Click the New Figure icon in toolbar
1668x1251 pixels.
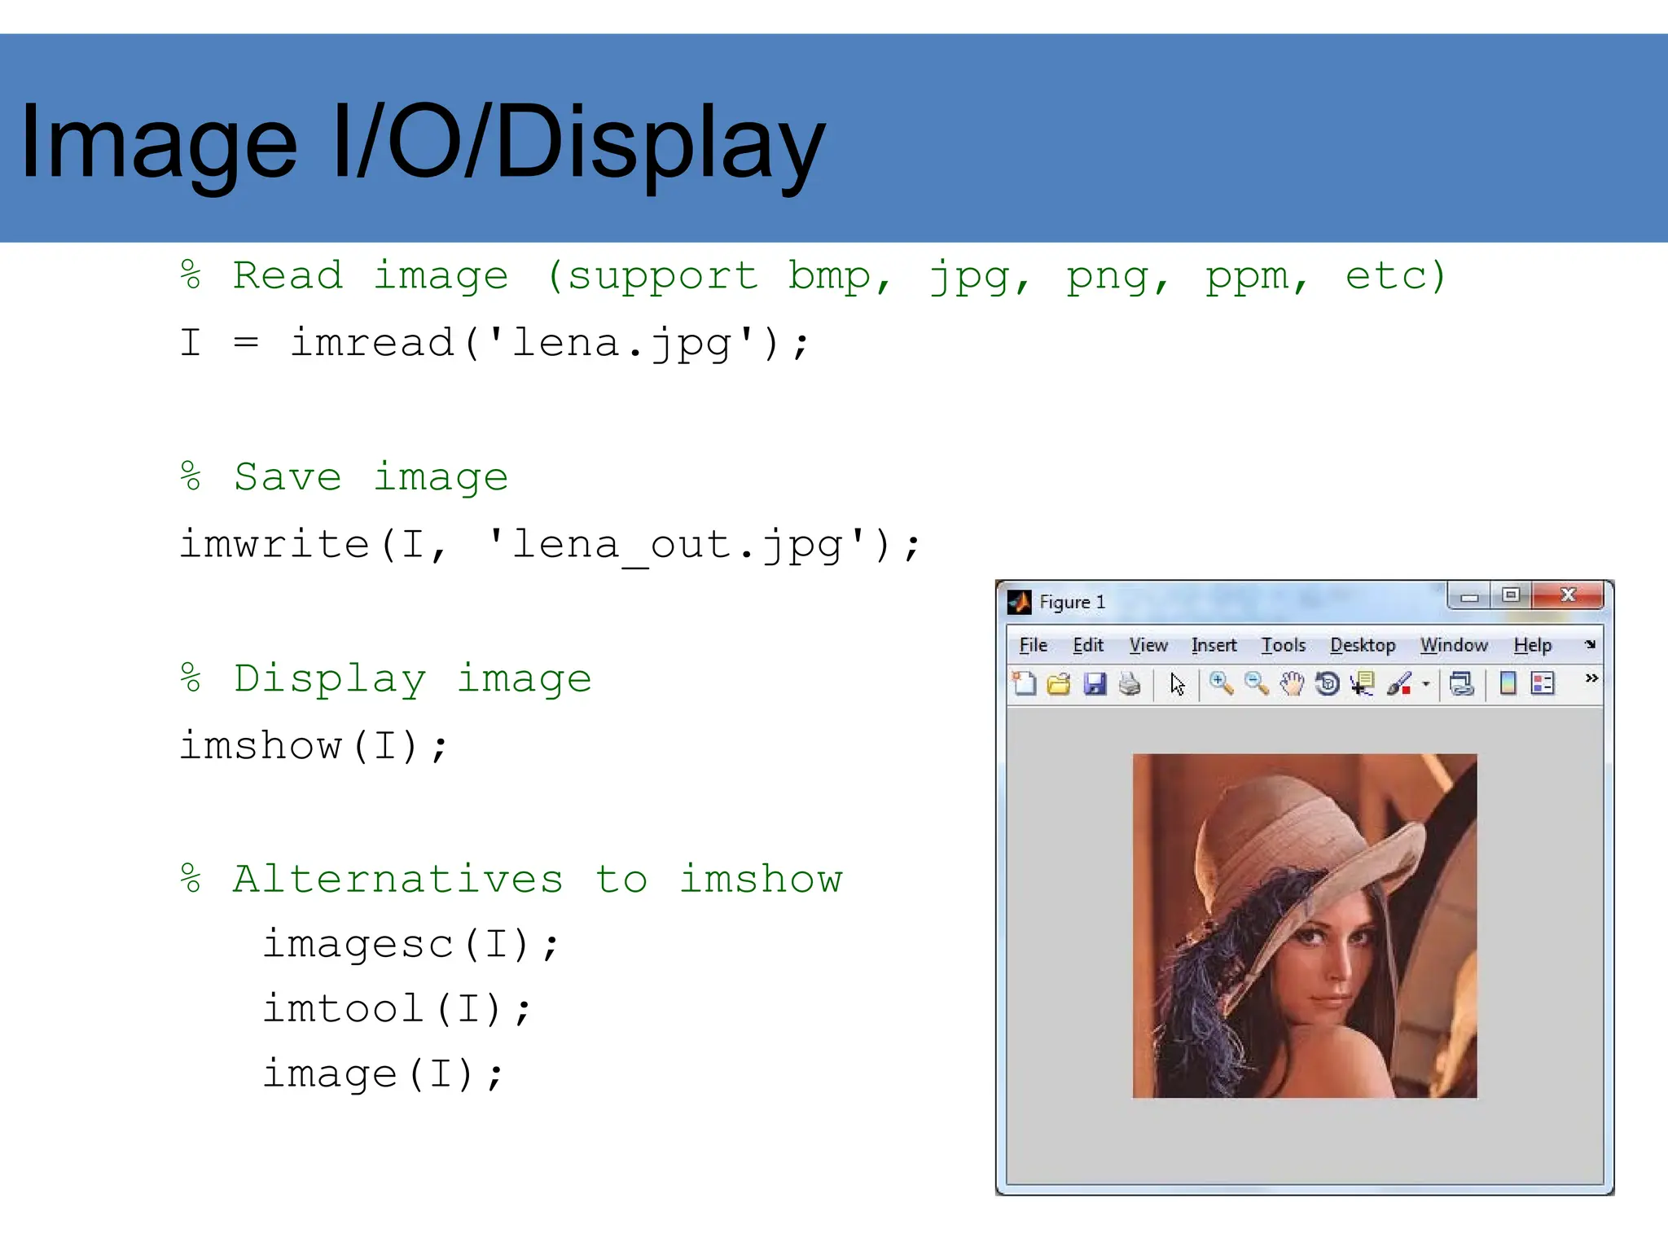[1024, 683]
